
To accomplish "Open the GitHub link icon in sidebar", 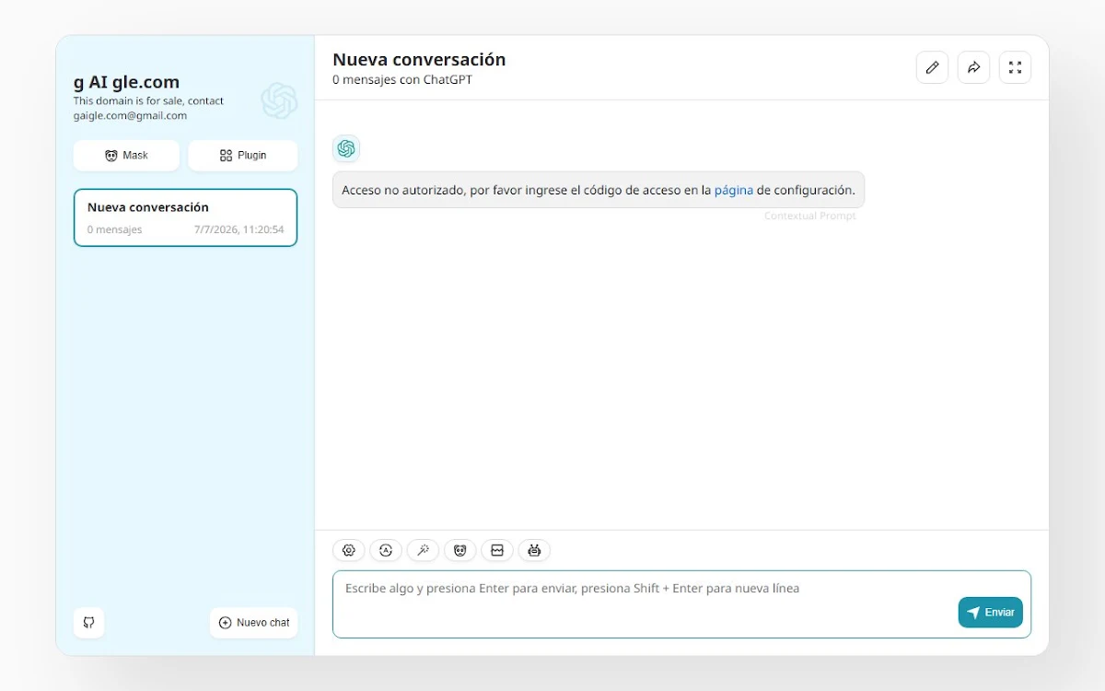I will pos(89,623).
